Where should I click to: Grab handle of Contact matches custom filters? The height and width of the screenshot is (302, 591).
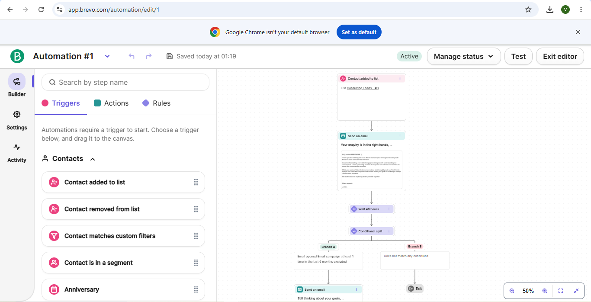pyautogui.click(x=196, y=236)
